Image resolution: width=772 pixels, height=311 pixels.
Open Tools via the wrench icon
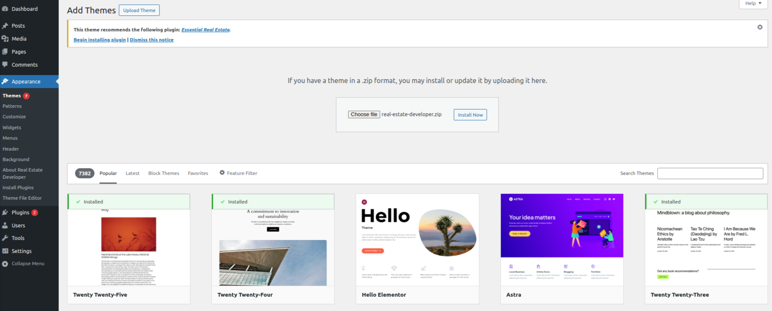coord(5,238)
